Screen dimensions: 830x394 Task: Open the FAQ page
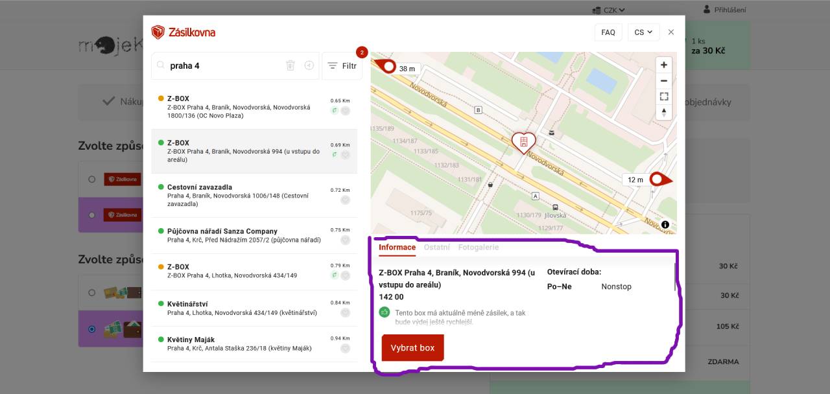point(608,32)
